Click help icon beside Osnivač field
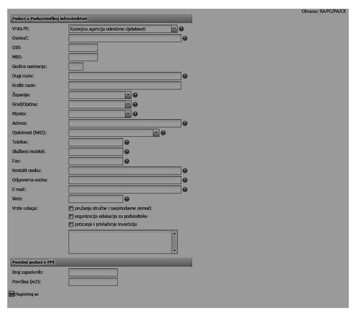The width and height of the screenshot is (356, 316). pyautogui.click(x=185, y=38)
